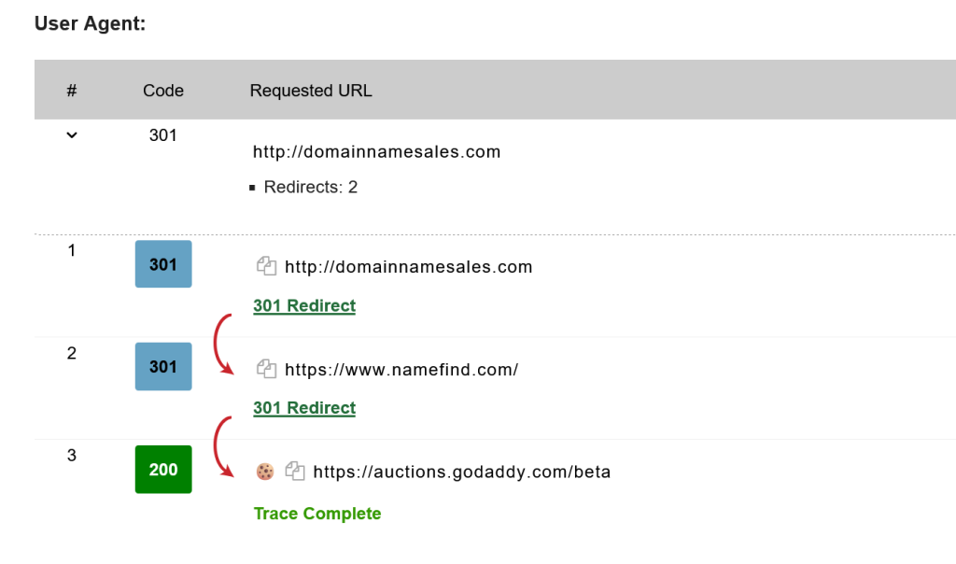
Task: Click the https://www.namefind.com/ URL text
Action: [401, 370]
